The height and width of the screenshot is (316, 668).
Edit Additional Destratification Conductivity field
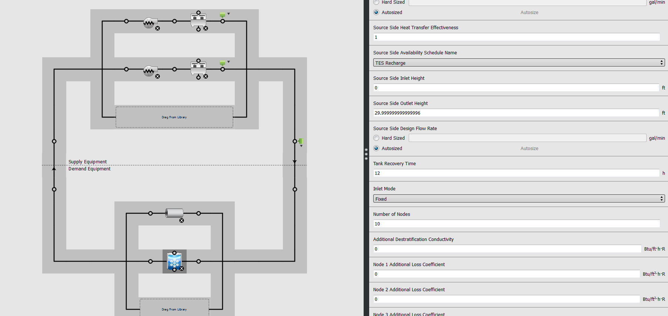coord(507,249)
